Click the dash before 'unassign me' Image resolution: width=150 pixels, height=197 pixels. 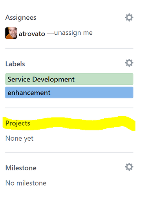point(51,33)
